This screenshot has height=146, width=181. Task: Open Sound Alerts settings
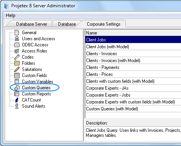[x=33, y=106]
